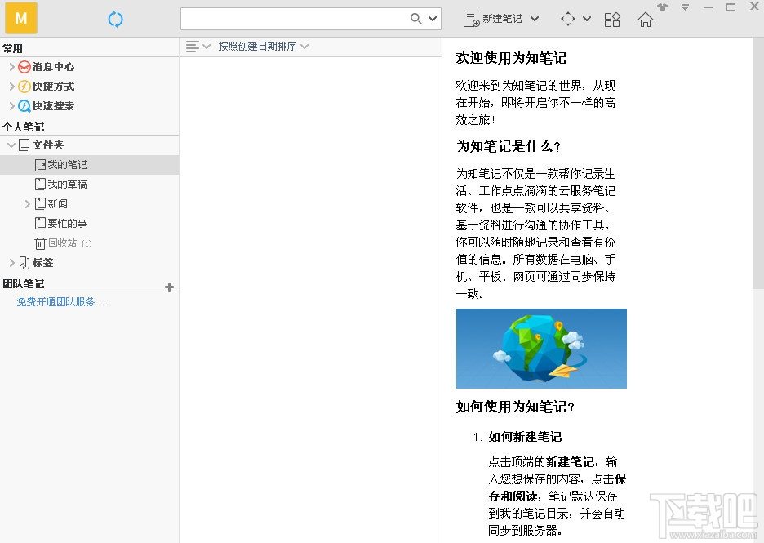Open the dropdown beside the fullscreen icon
Image resolution: width=764 pixels, height=543 pixels.
click(x=587, y=19)
